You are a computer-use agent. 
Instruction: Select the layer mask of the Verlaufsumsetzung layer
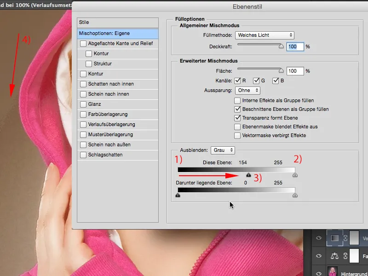[354, 238]
